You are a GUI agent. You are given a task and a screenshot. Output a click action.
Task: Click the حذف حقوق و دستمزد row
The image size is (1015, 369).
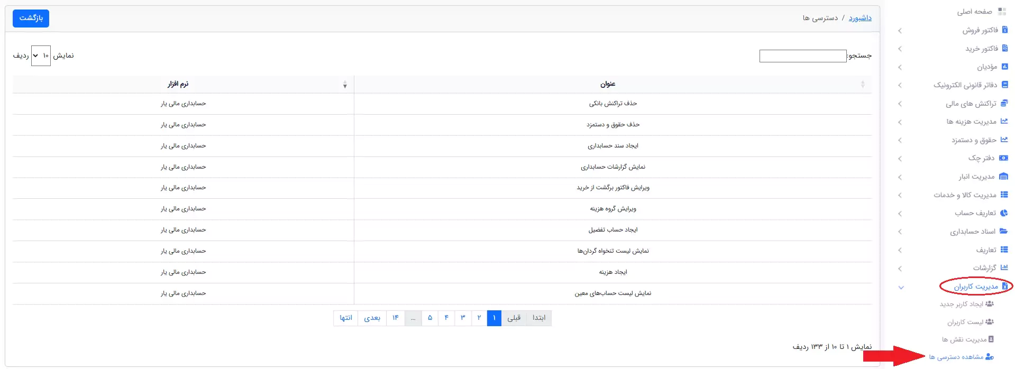[613, 125]
